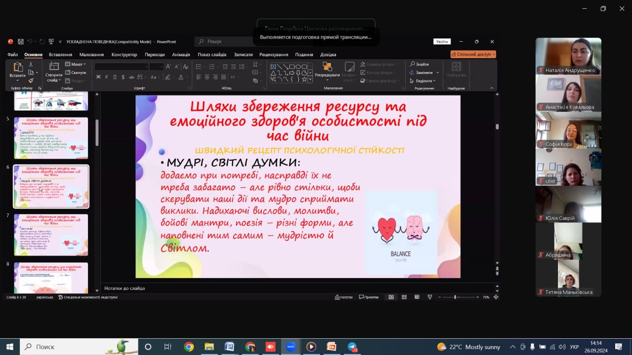Switch to Slide Sorter view icon

point(404,297)
